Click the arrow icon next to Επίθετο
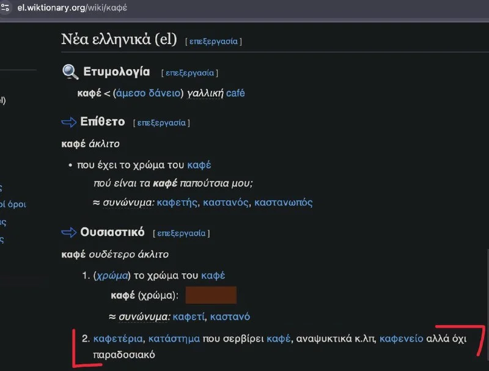 (x=69, y=122)
